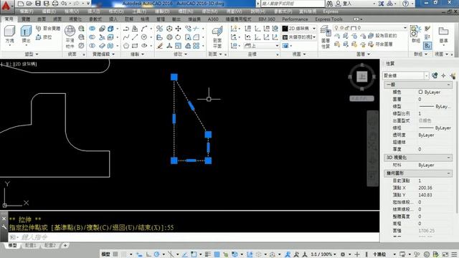Click the New drawing icon in the quick access toolbar
459x258 pixels.
(x=21, y=4)
